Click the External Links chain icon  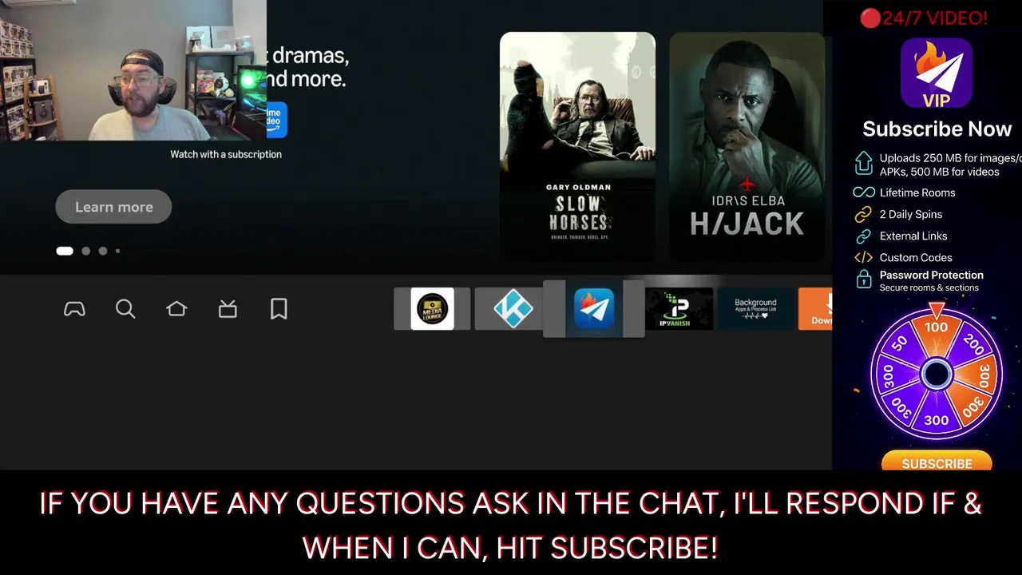pyautogui.click(x=863, y=236)
